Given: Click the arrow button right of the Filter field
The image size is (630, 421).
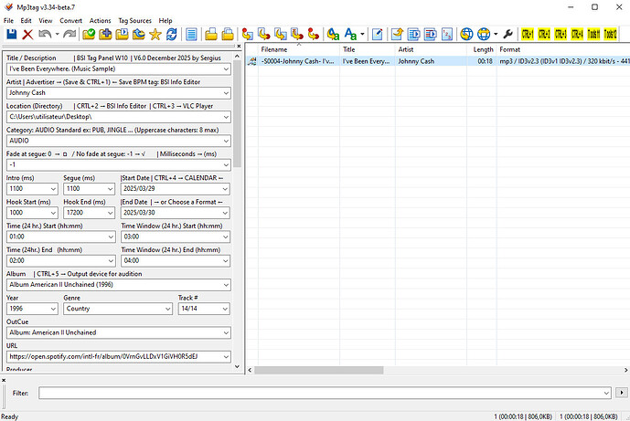Looking at the screenshot, I should (x=622, y=393).
